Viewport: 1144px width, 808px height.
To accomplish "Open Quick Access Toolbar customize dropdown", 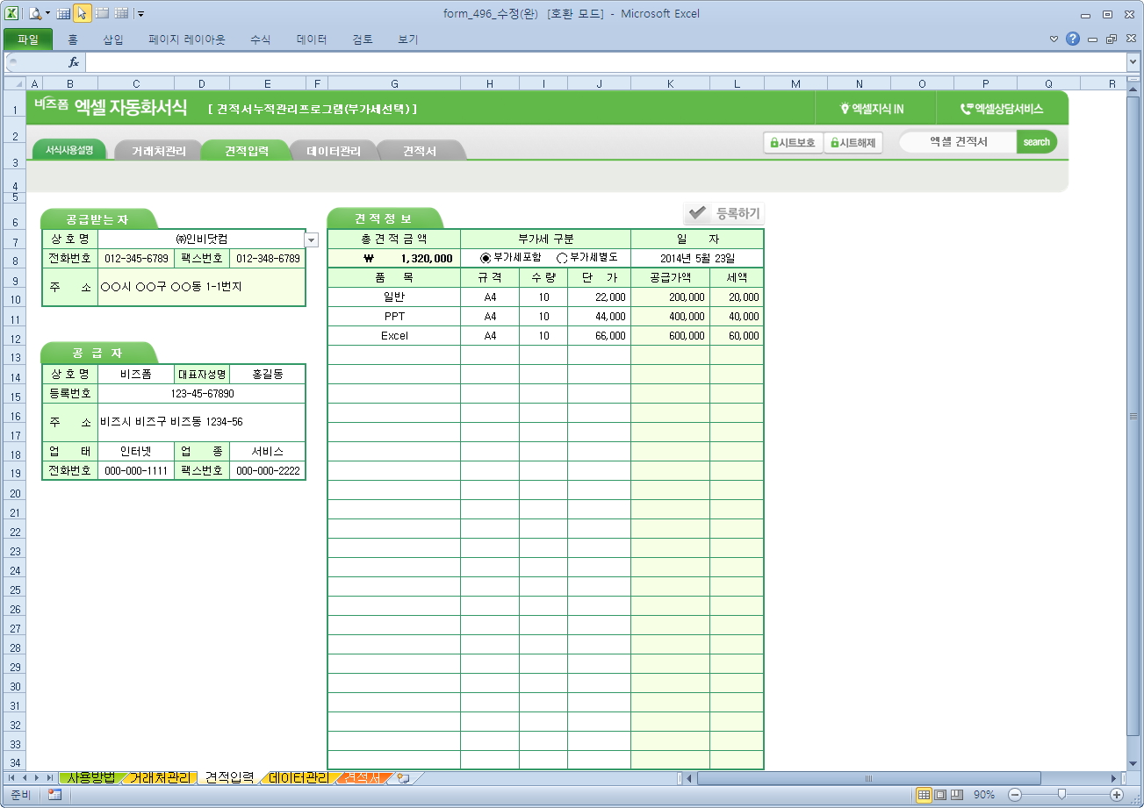I will 141,14.
